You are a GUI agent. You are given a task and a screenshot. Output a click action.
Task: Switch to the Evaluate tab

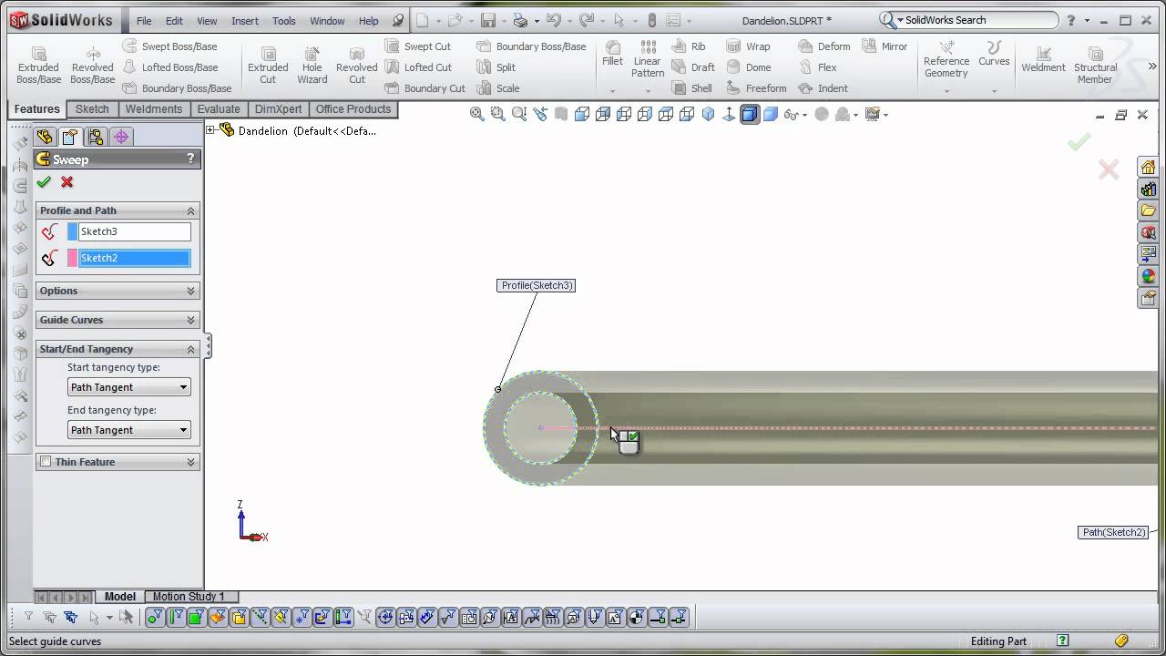[x=219, y=109]
